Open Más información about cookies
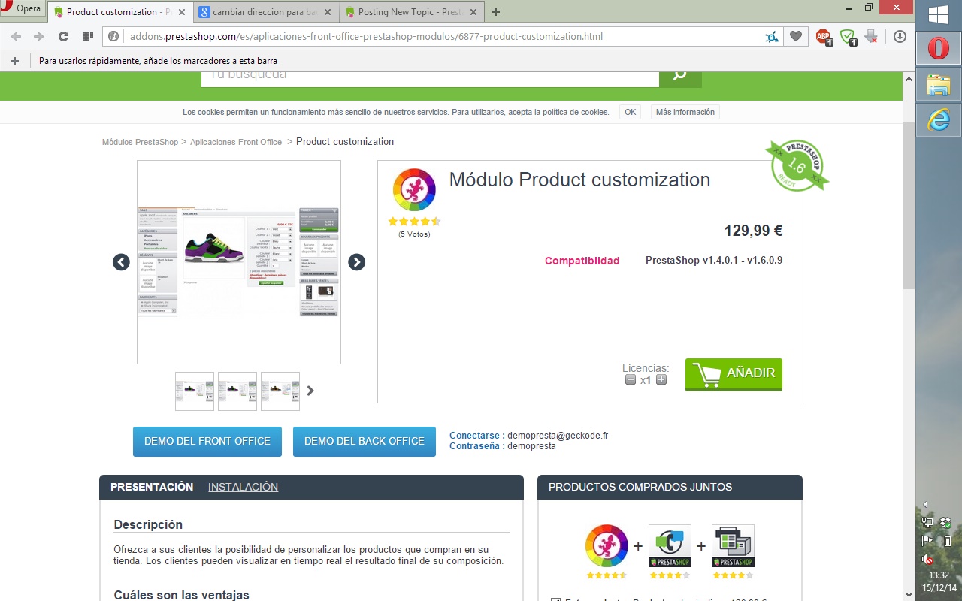 point(685,112)
